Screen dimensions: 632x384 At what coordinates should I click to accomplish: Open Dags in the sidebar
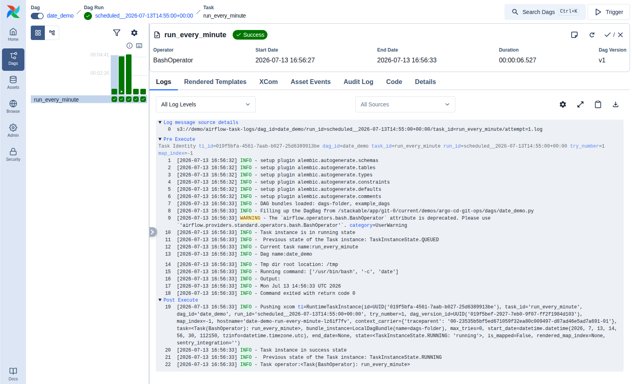coord(13,59)
